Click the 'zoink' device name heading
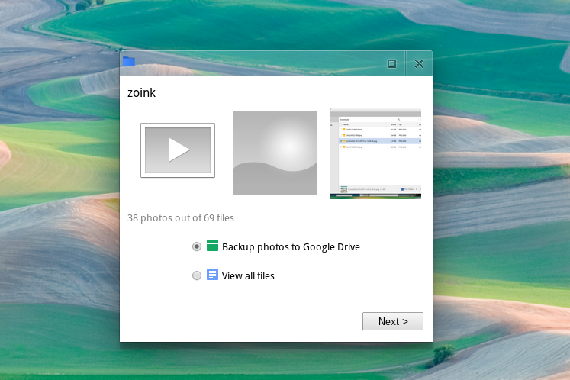The width and height of the screenshot is (570, 380). 141,93
